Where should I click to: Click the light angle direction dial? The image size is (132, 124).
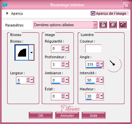point(114,64)
